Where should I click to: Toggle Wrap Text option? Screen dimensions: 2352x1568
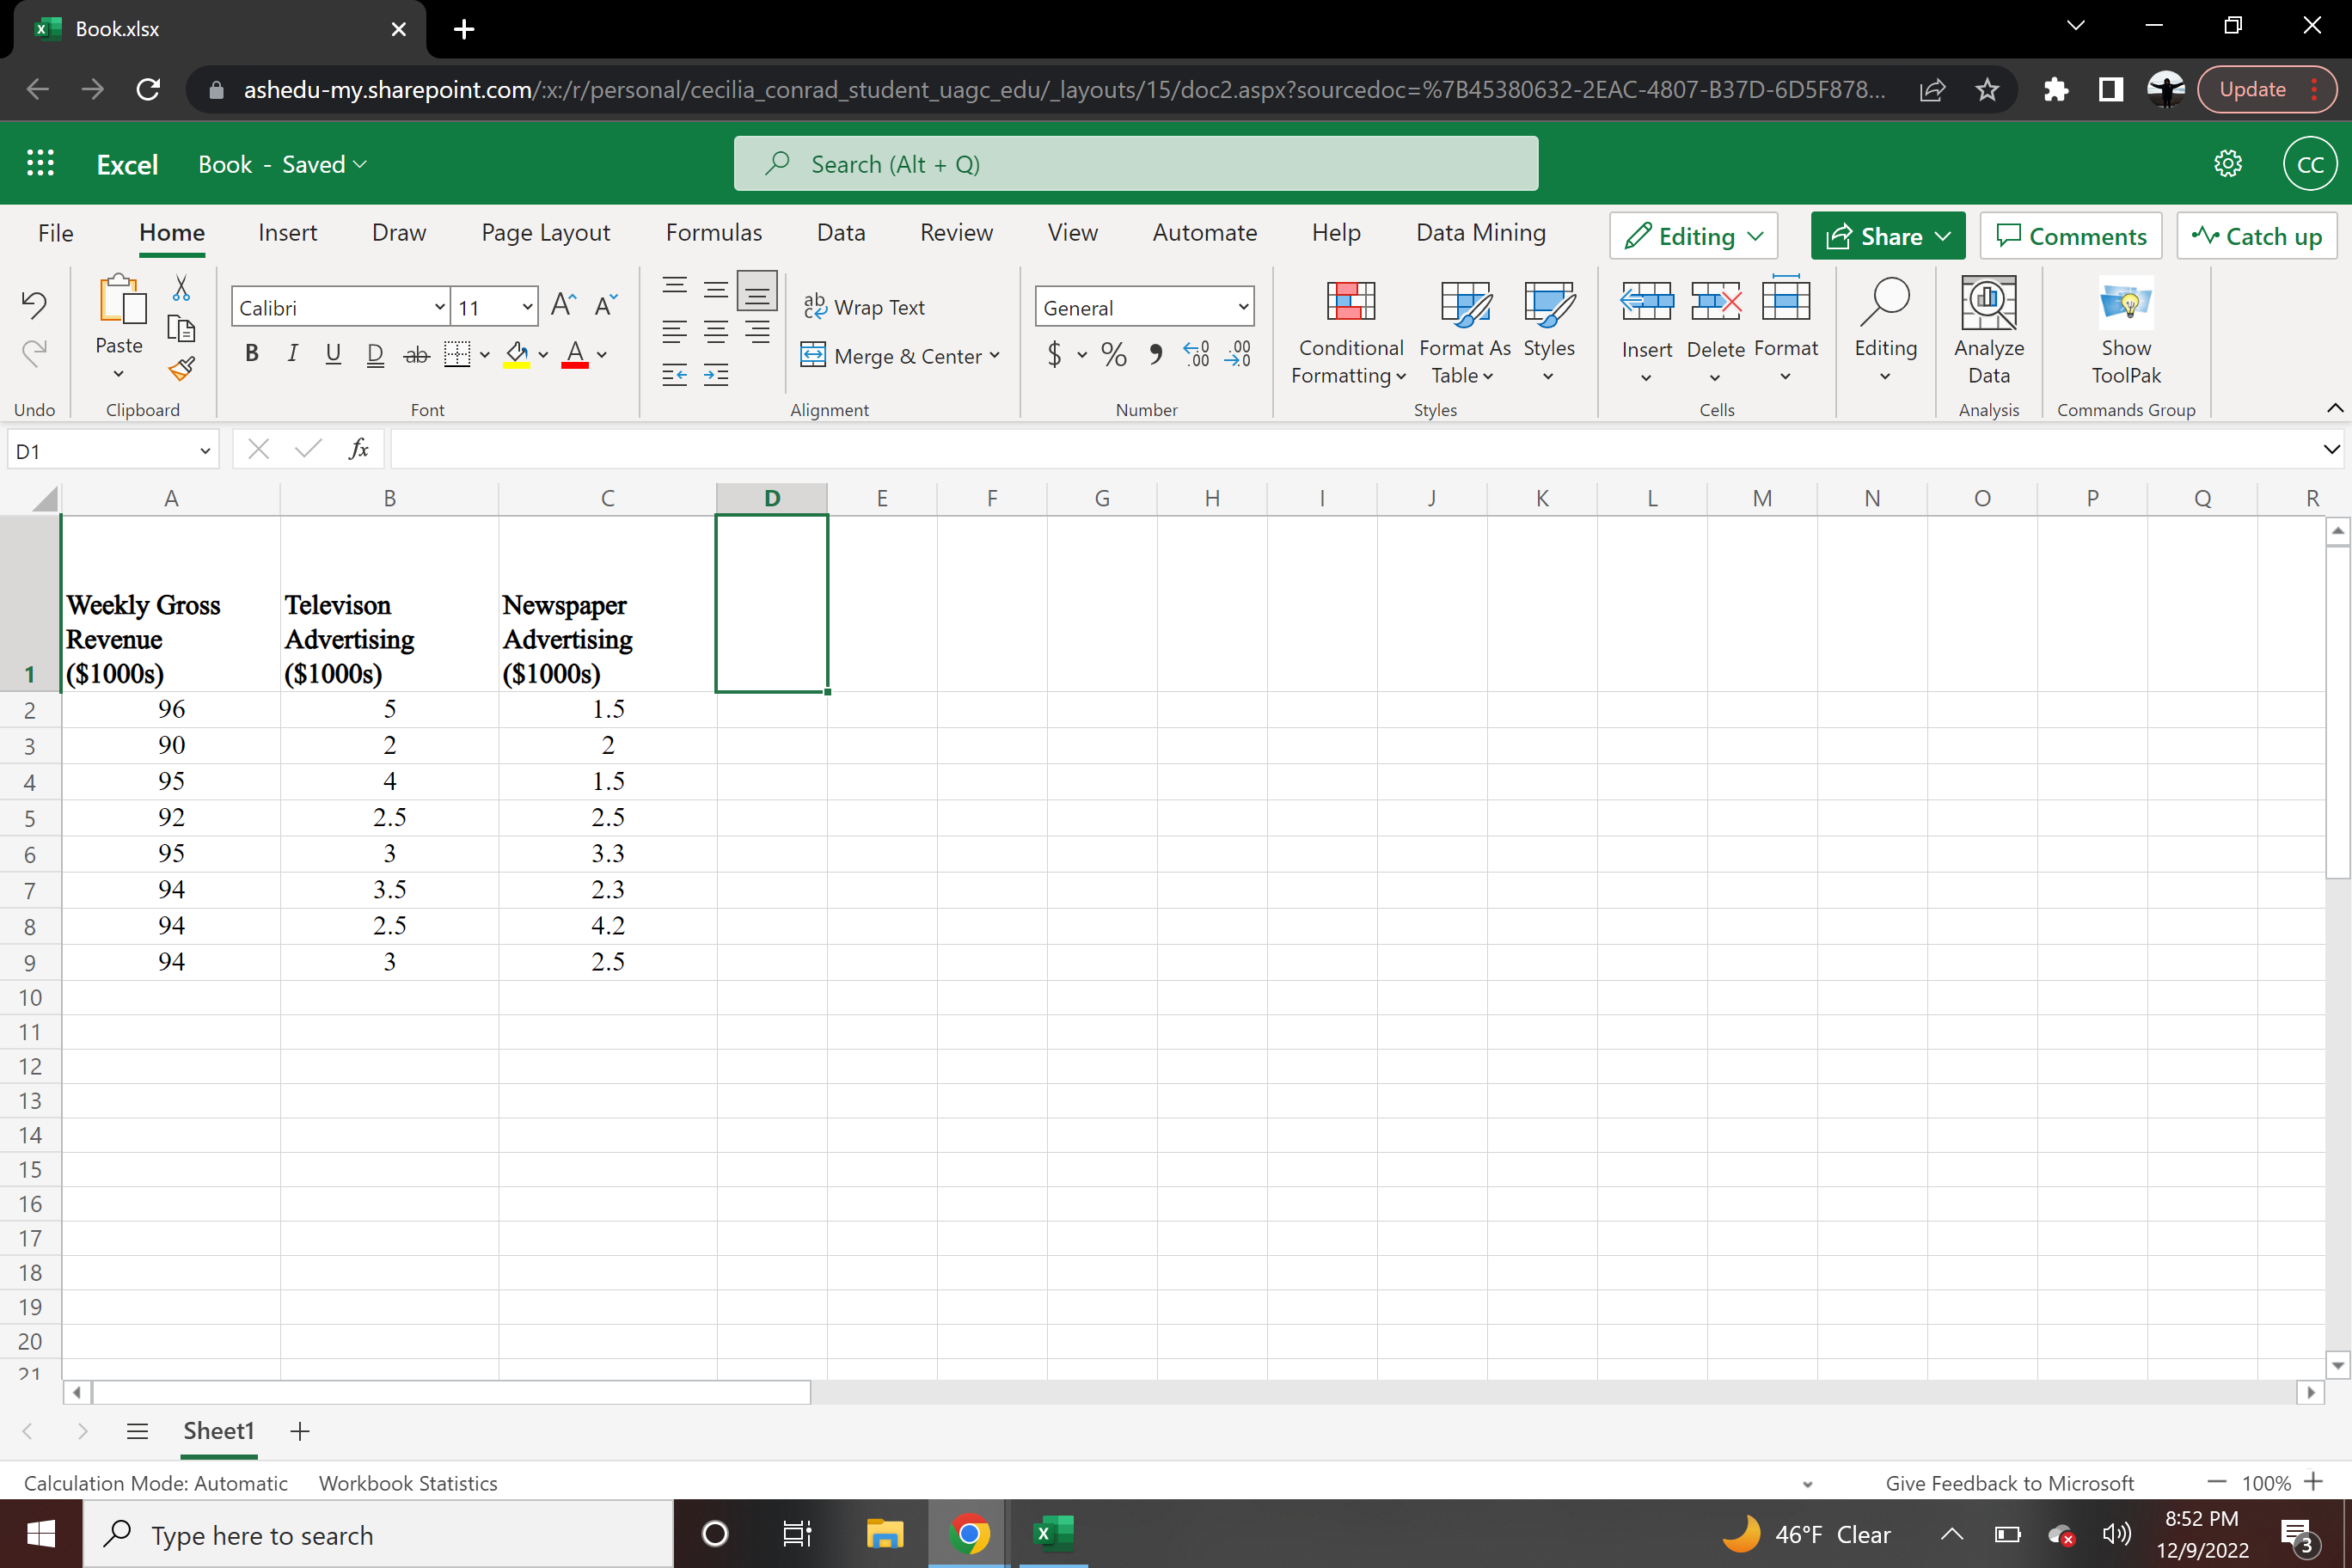[865, 307]
